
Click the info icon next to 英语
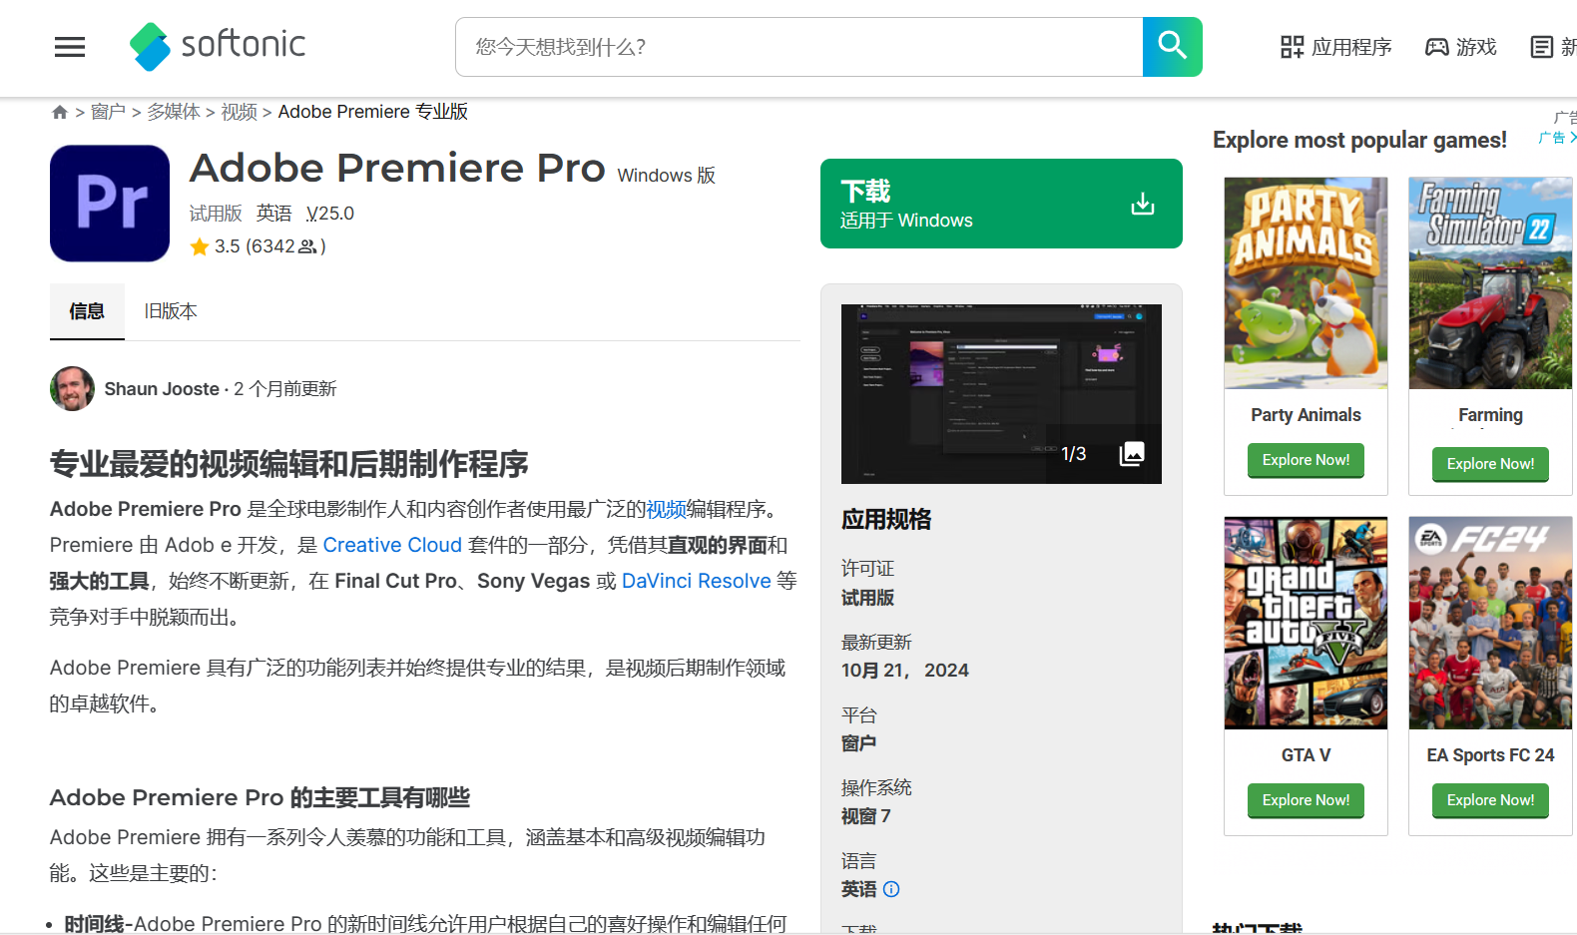click(x=891, y=889)
